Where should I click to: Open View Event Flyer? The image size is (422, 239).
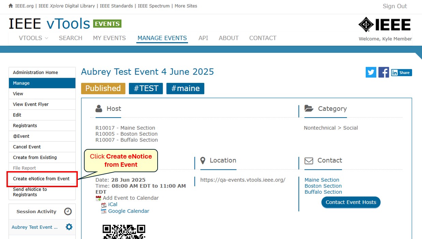42,104
